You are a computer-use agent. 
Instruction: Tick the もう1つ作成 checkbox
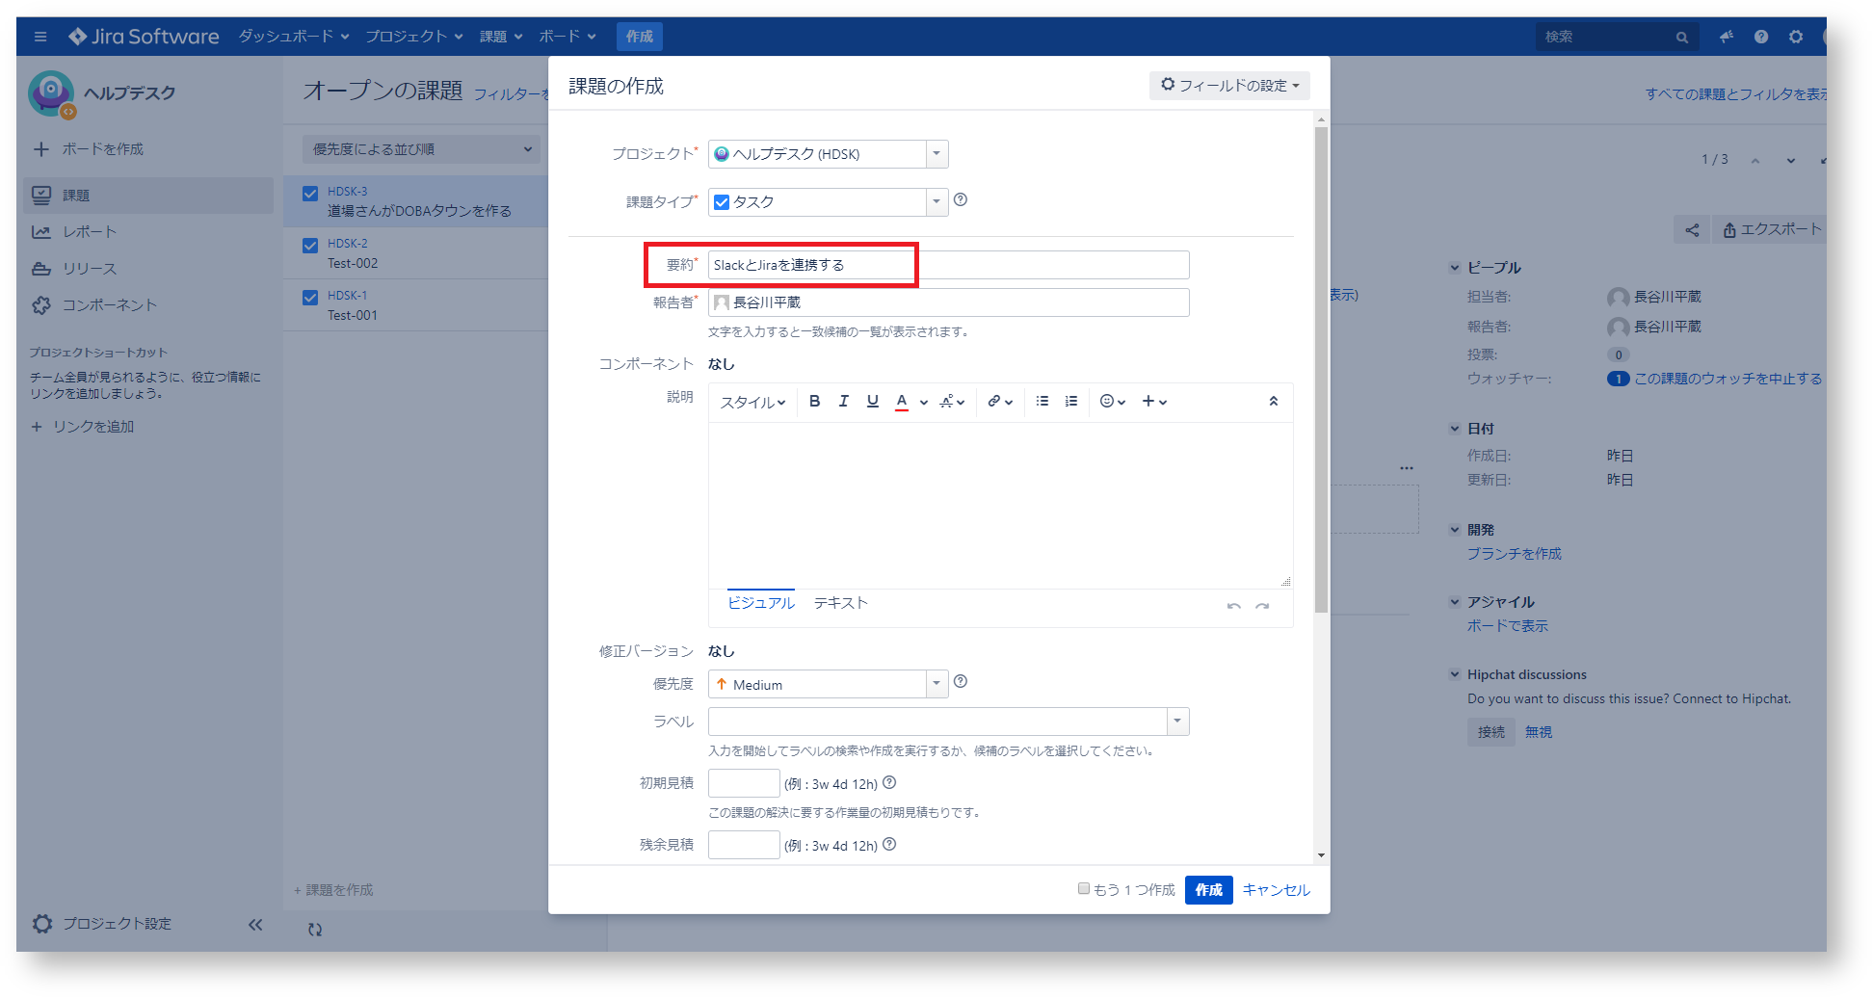point(1084,888)
